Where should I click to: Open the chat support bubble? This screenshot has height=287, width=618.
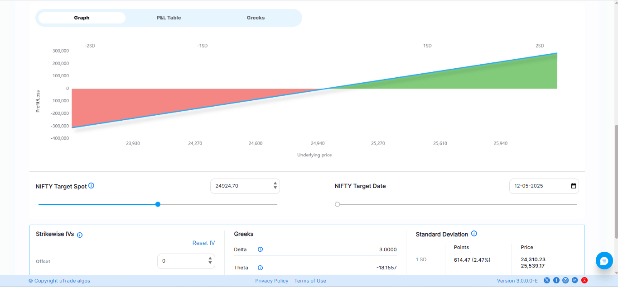(x=604, y=261)
